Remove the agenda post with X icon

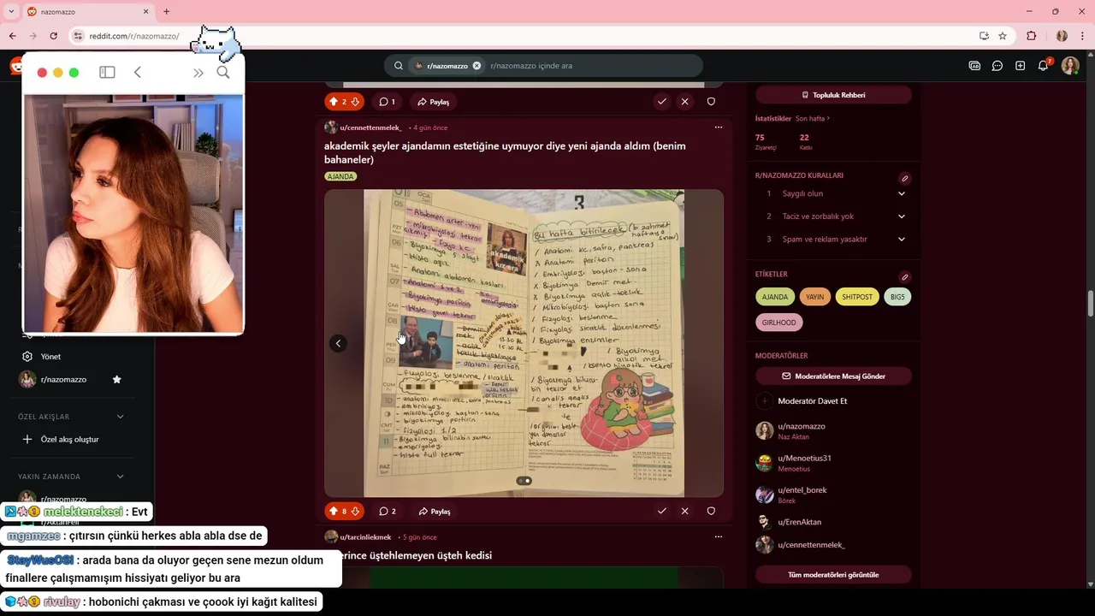pyautogui.click(x=684, y=511)
